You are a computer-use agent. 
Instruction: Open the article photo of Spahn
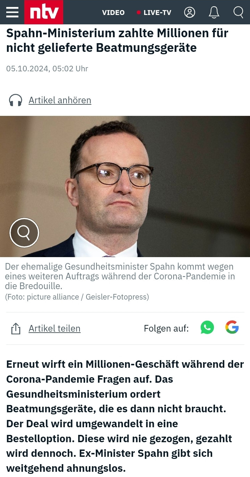tap(125, 186)
